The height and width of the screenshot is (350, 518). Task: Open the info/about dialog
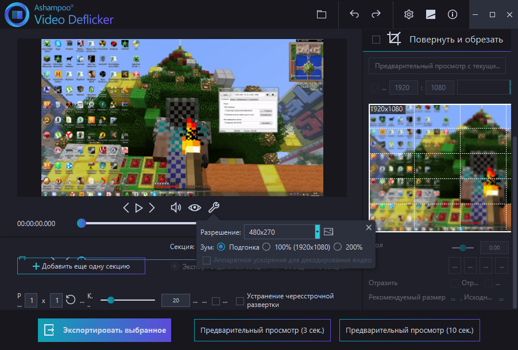[x=453, y=14]
